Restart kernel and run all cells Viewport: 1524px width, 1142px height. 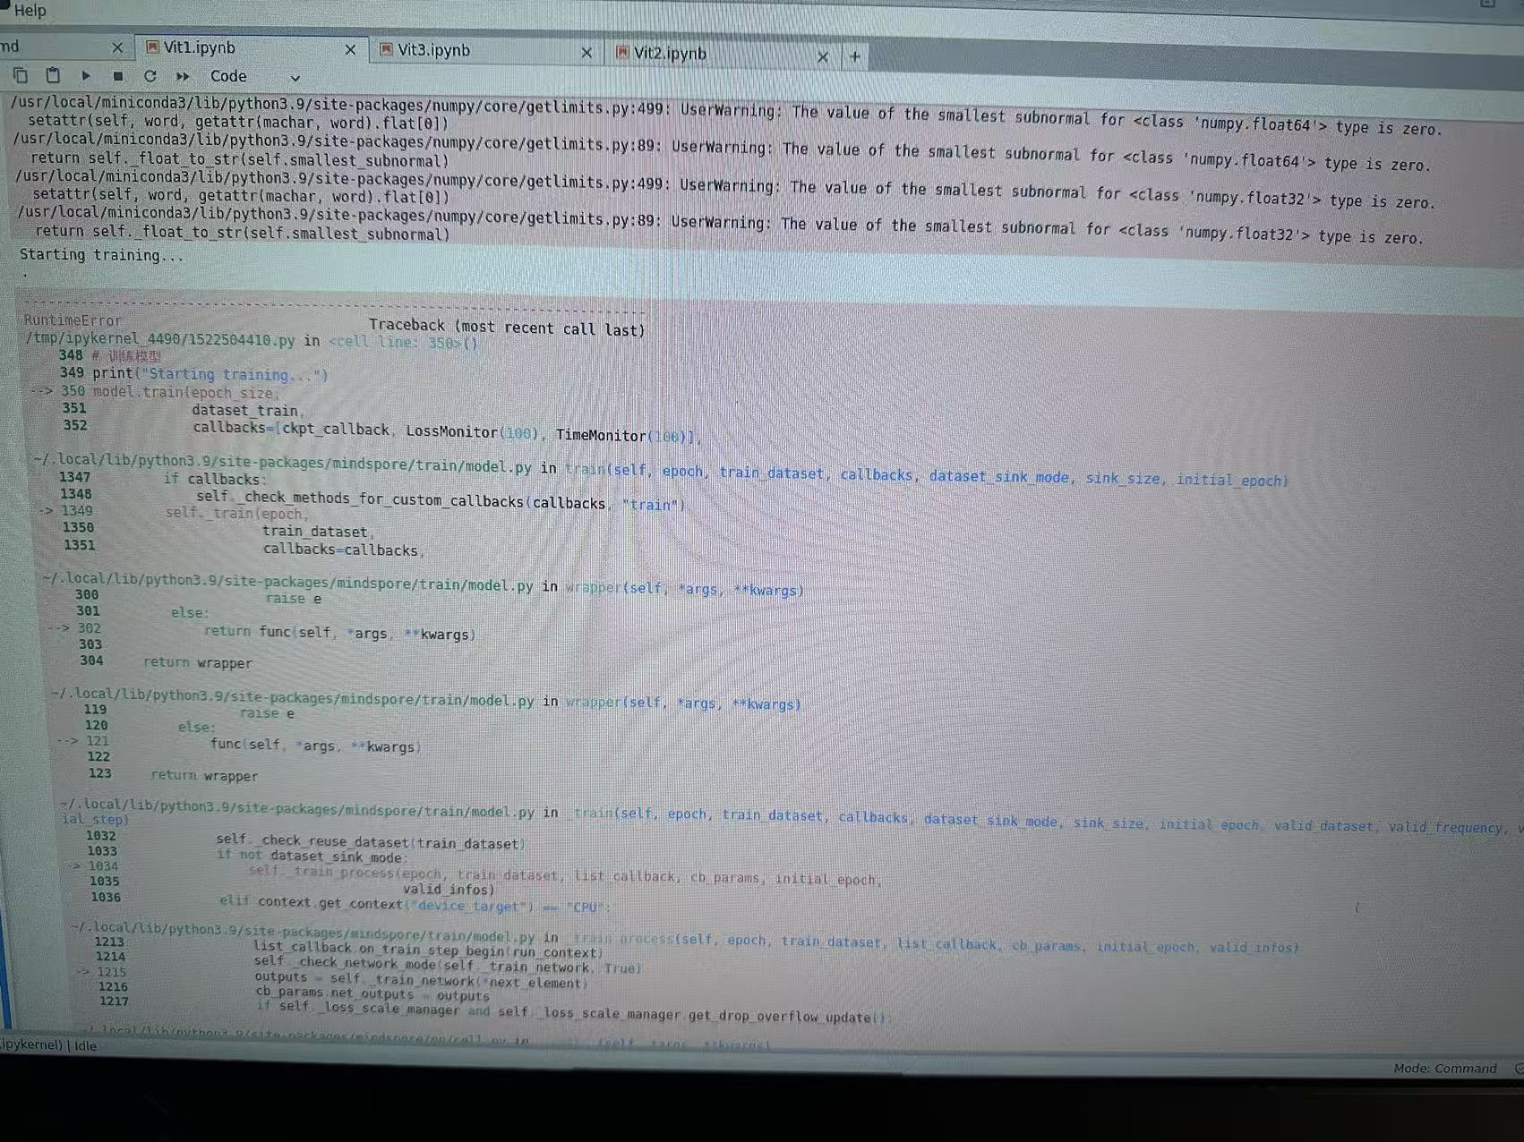point(183,76)
